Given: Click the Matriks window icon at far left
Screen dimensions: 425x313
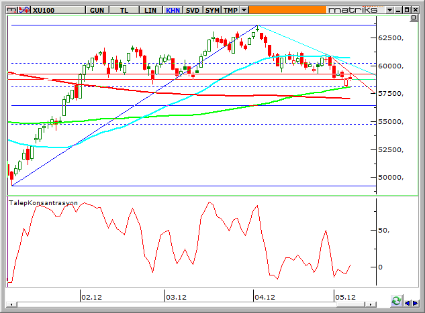Looking at the screenshot, I should coord(12,10).
